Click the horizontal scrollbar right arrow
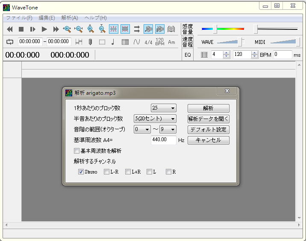 pos(299,225)
